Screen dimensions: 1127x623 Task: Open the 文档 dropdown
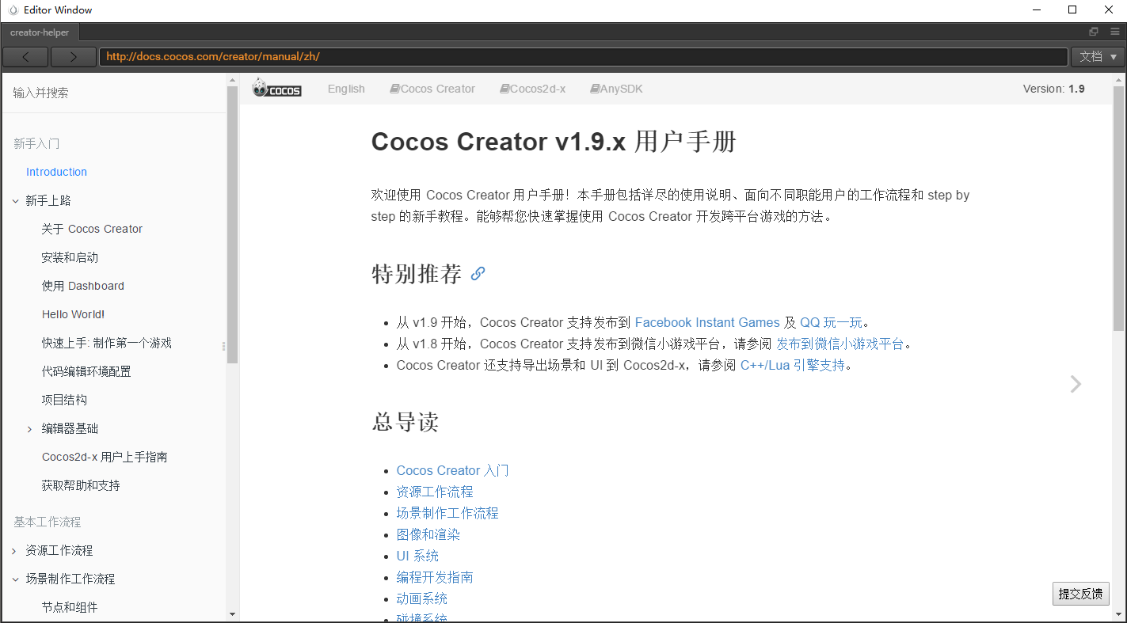1097,57
